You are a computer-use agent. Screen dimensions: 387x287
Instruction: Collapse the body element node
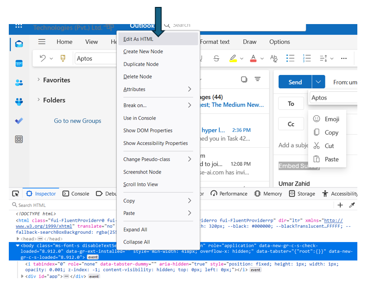(x=18, y=246)
